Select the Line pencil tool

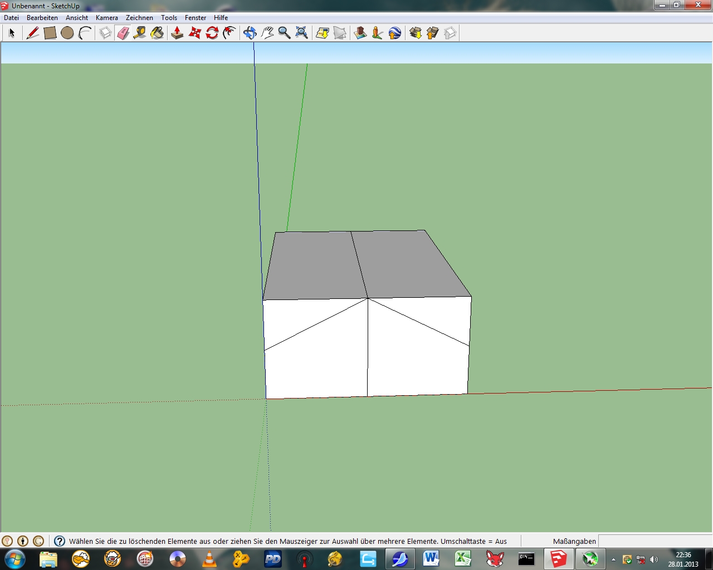33,33
